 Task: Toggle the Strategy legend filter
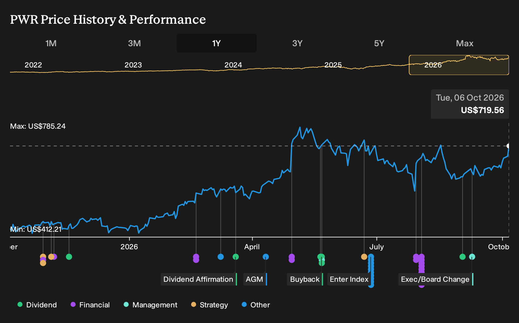210,305
